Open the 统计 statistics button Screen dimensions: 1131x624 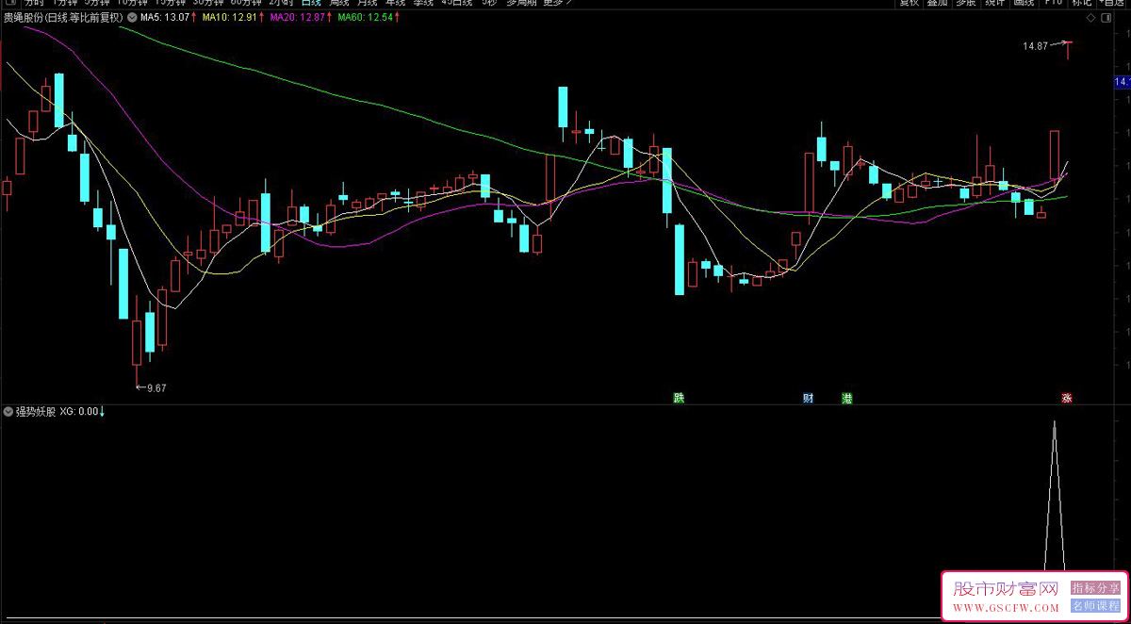(x=994, y=3)
